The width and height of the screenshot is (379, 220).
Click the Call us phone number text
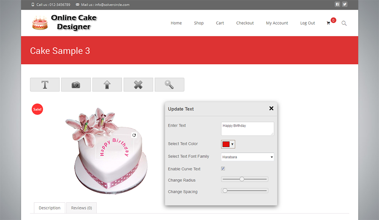[x=53, y=5]
